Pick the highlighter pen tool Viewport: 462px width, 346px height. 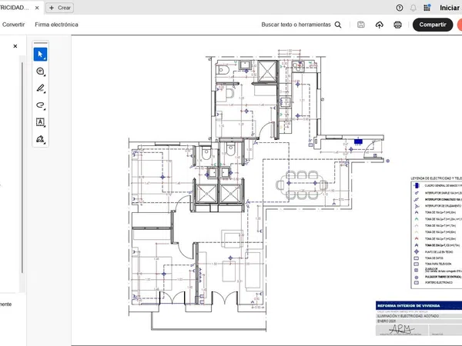click(x=41, y=88)
